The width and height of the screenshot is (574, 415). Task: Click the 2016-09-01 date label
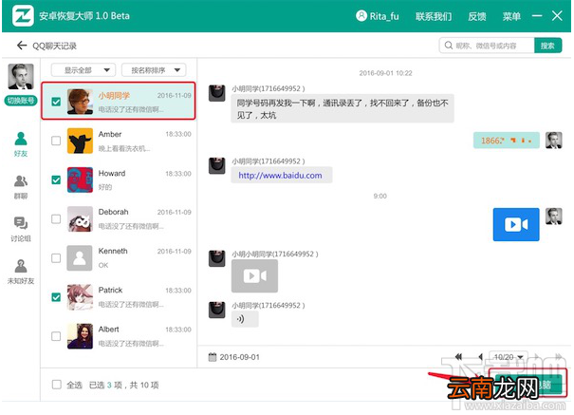point(239,357)
